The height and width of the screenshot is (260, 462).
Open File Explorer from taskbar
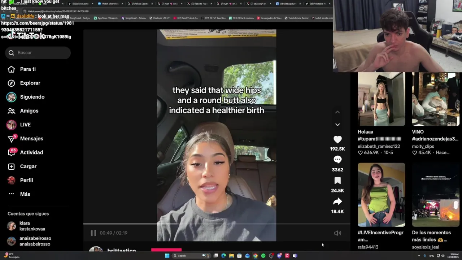(x=231, y=256)
